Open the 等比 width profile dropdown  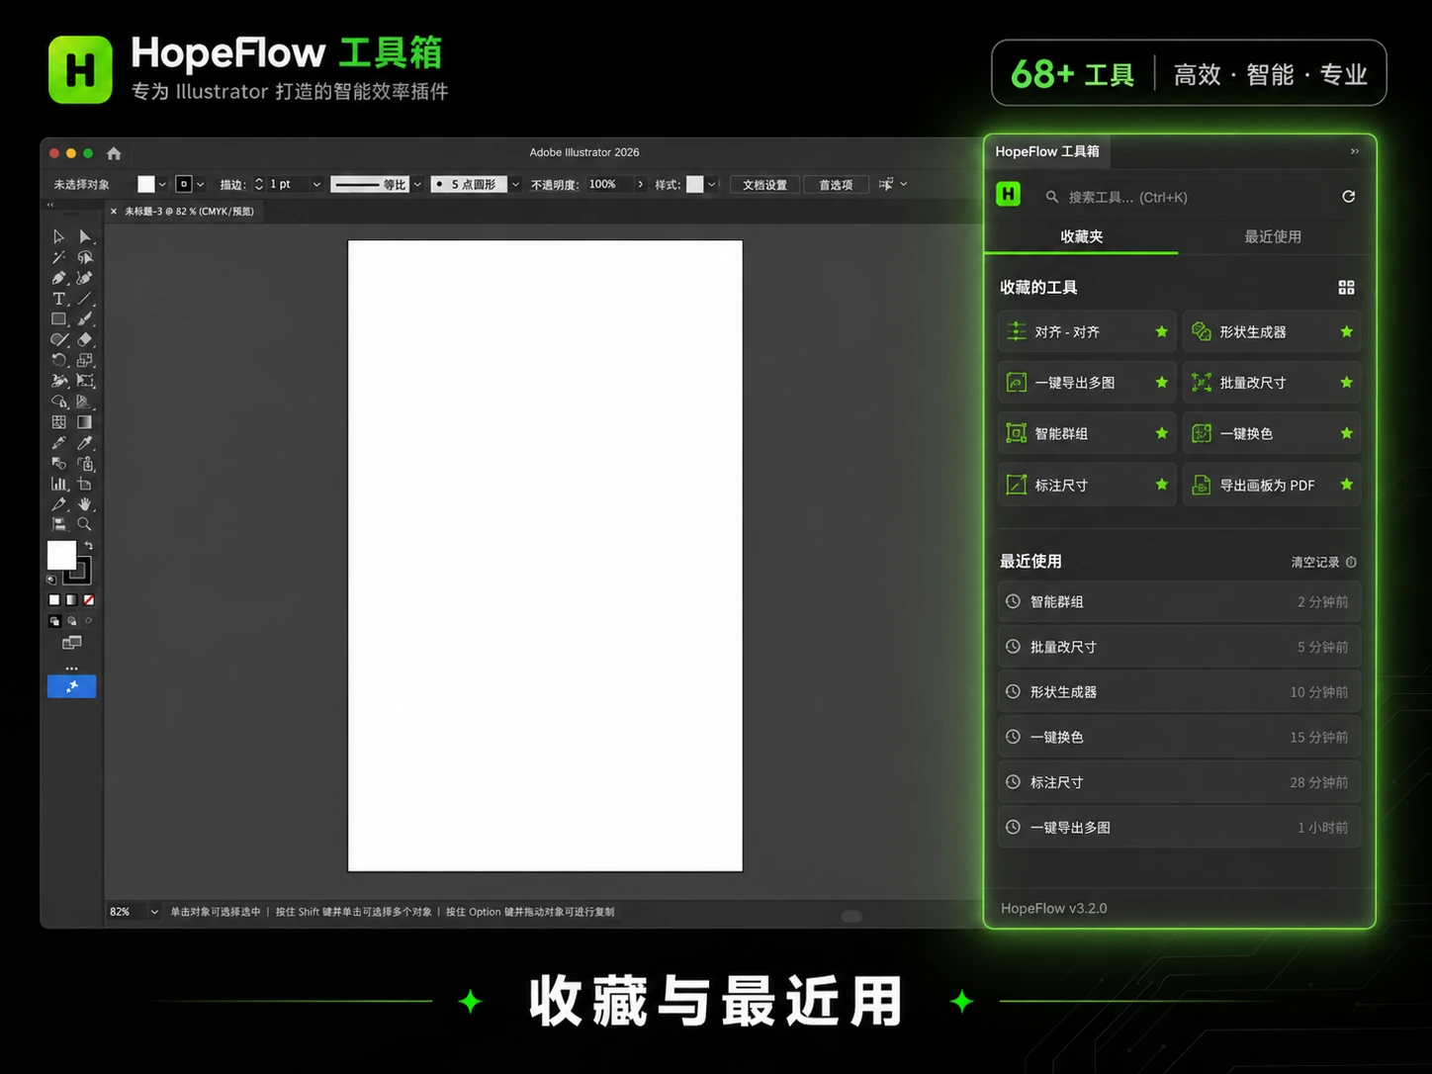[x=417, y=185]
